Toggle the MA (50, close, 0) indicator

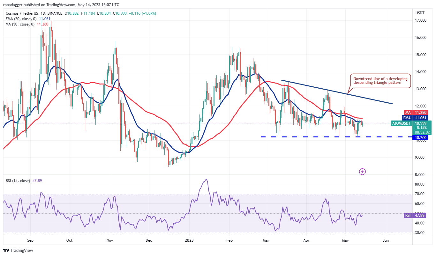coord(20,24)
